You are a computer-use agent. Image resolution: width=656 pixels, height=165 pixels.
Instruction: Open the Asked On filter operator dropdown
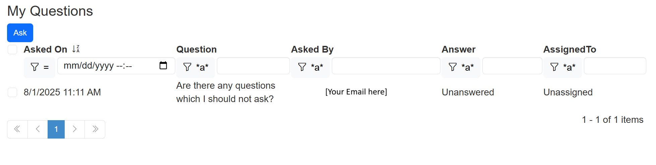tap(40, 67)
